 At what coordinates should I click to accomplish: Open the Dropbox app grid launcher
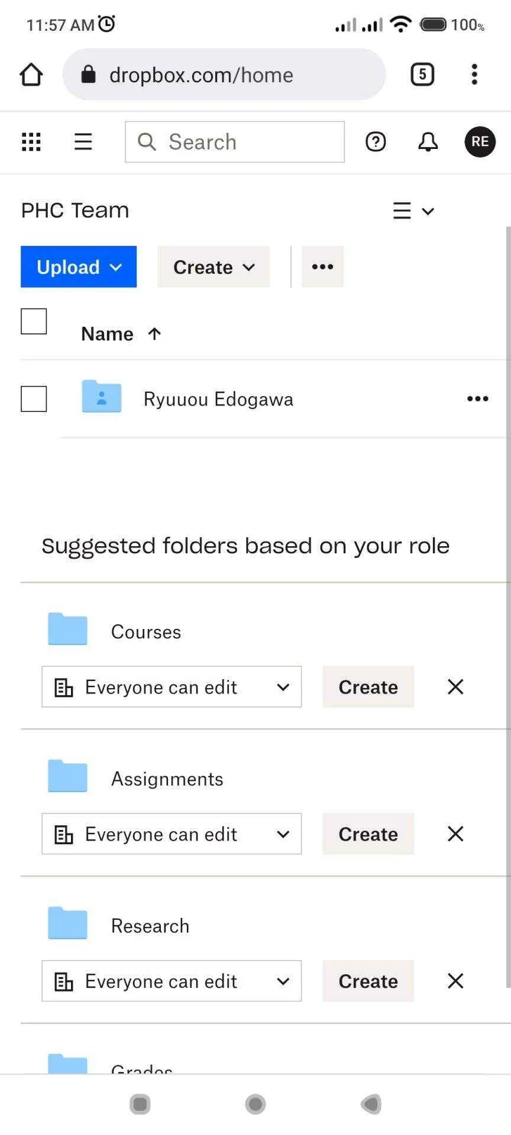pos(31,142)
